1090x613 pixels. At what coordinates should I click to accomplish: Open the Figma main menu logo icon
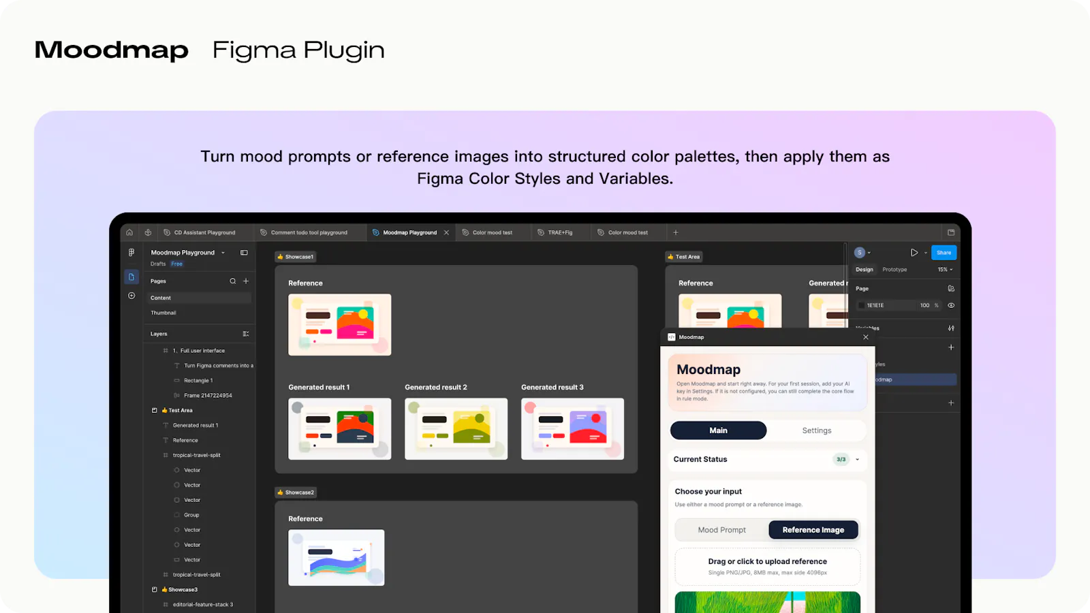131,253
